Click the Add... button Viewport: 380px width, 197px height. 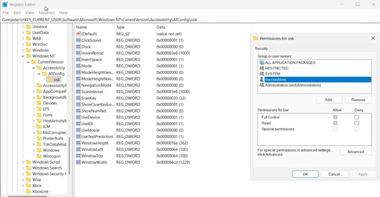coord(329,100)
